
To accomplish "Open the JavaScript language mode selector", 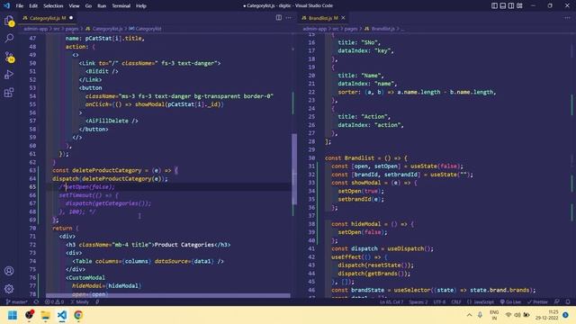I will (x=481, y=302).
